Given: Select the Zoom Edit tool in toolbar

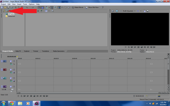Looking at the screenshot, I should (x=69, y=7).
